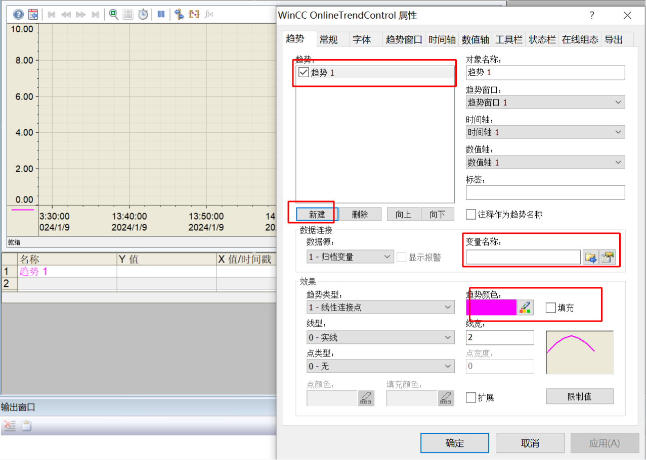Screen dimensions: 646x460
Task: Open the time range selection clock icon
Action: pos(143,14)
